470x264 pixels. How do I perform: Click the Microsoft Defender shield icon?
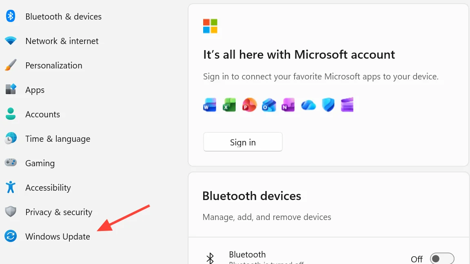click(x=328, y=105)
